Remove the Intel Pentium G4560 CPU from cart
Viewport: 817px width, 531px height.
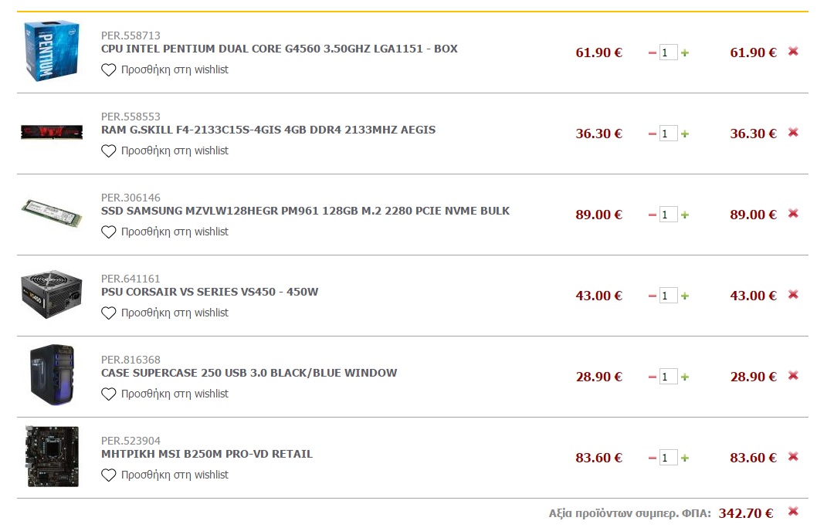[793, 51]
